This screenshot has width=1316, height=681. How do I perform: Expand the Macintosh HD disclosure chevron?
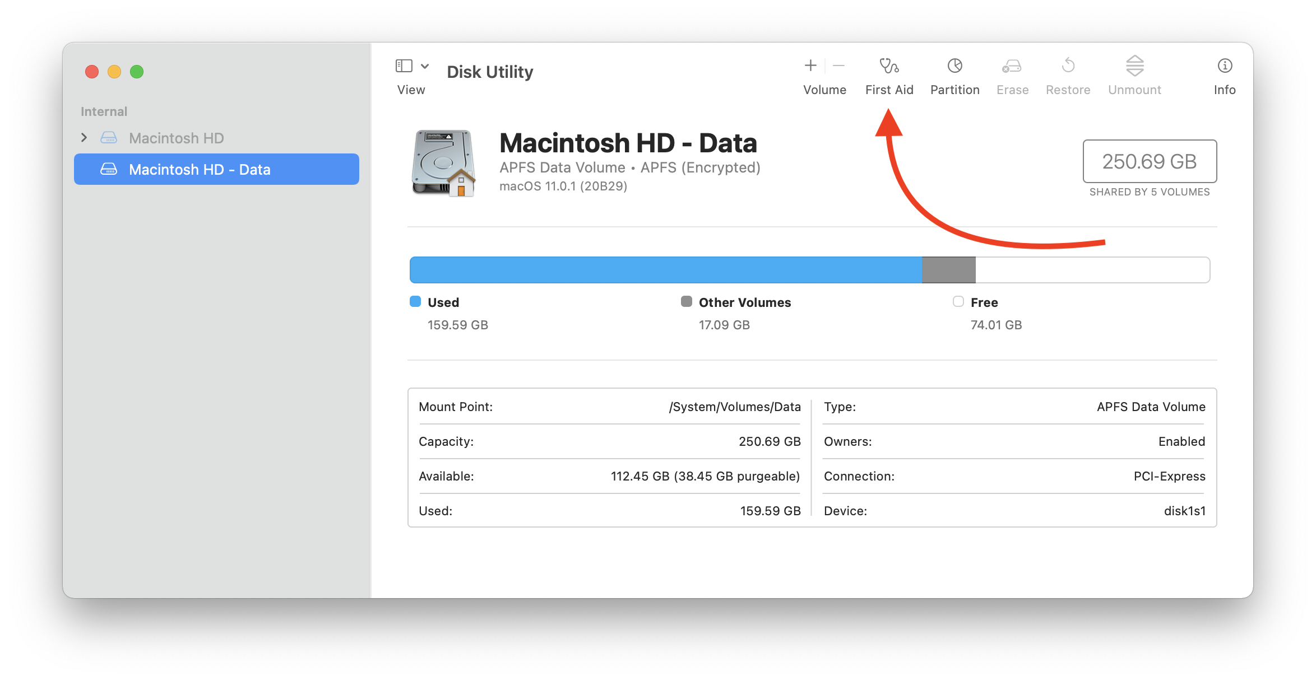84,138
